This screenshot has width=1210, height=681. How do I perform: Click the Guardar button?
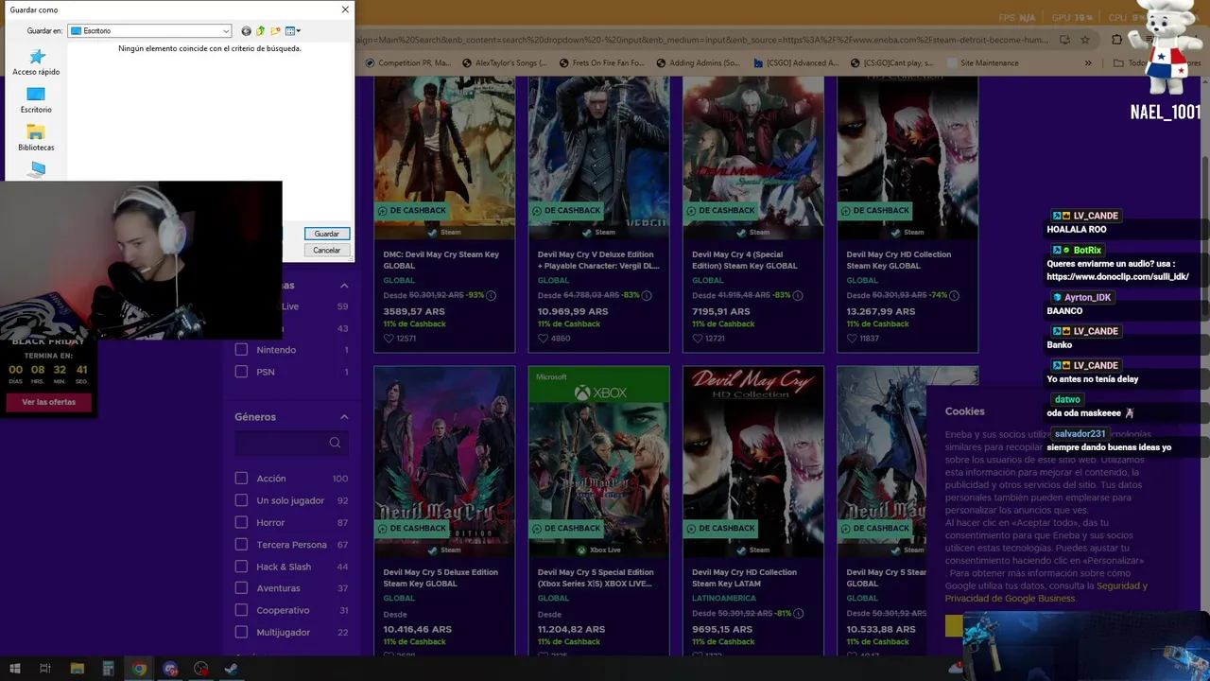click(x=327, y=234)
